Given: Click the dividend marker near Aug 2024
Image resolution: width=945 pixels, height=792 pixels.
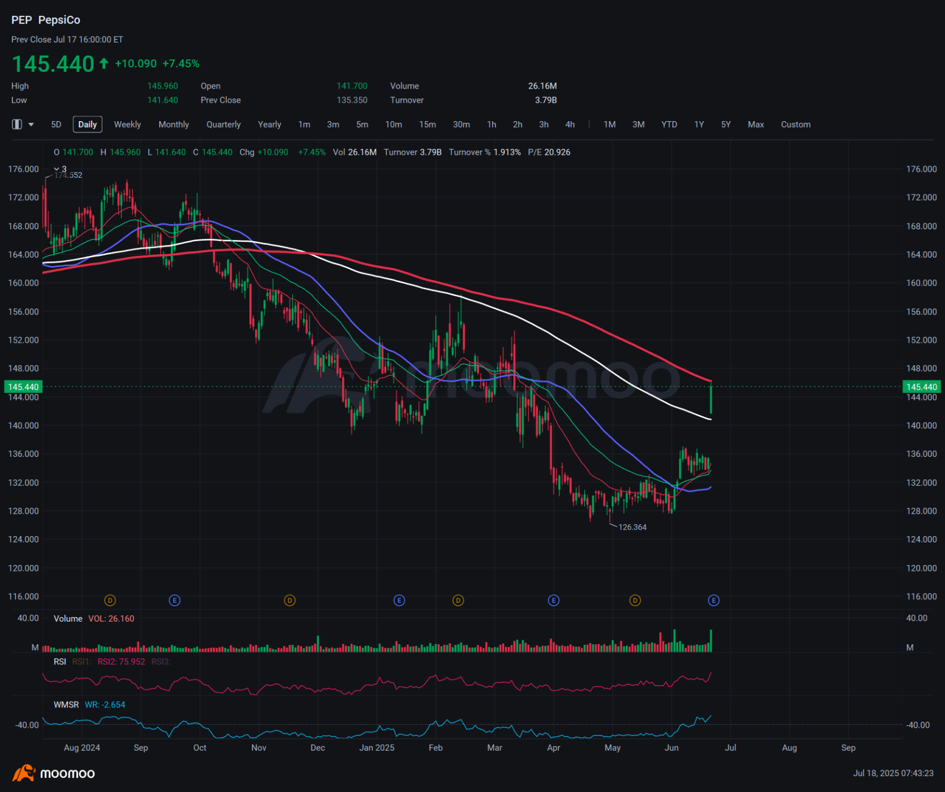Looking at the screenshot, I should point(110,601).
